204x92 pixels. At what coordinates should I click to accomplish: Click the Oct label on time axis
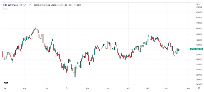67,88
